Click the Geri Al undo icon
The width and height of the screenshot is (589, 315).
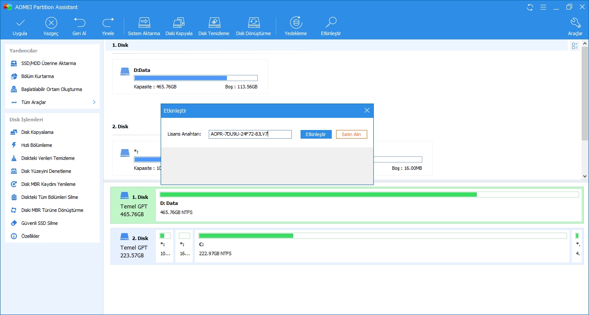coord(79,23)
